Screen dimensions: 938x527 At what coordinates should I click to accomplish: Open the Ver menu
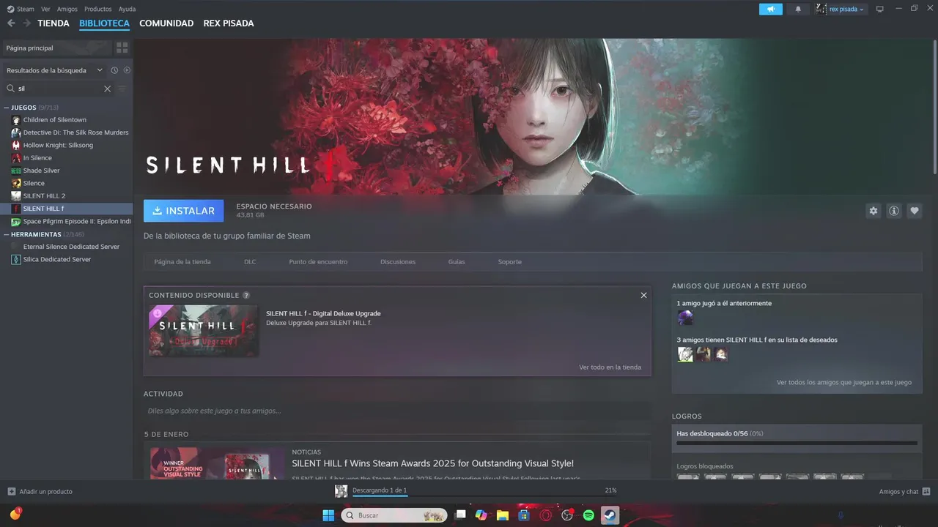pos(46,9)
